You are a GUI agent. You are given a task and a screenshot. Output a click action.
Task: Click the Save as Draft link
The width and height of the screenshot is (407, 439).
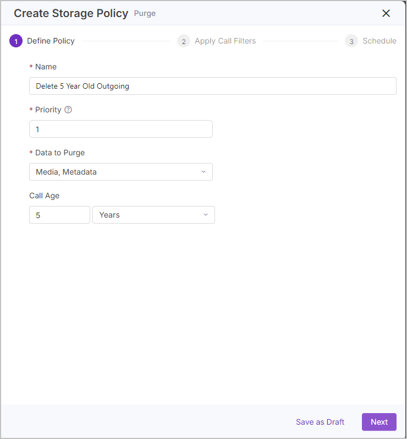320,421
